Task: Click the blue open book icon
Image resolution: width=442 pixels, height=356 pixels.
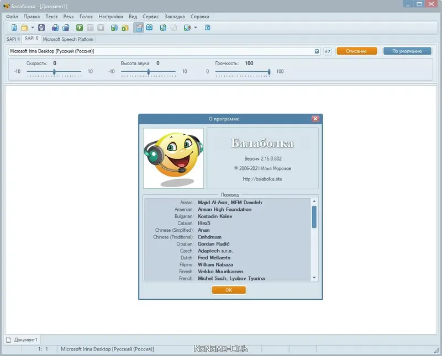Action: [x=149, y=28]
